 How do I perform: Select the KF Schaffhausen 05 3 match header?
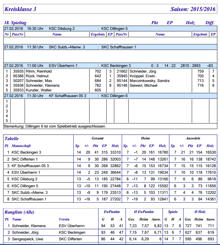click(110, 96)
